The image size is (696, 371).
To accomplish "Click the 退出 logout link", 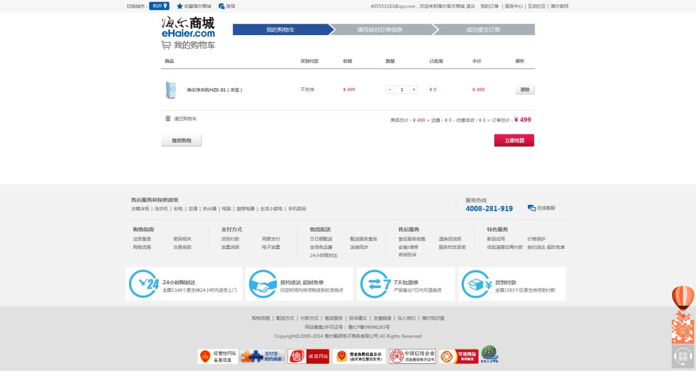I will coord(470,6).
